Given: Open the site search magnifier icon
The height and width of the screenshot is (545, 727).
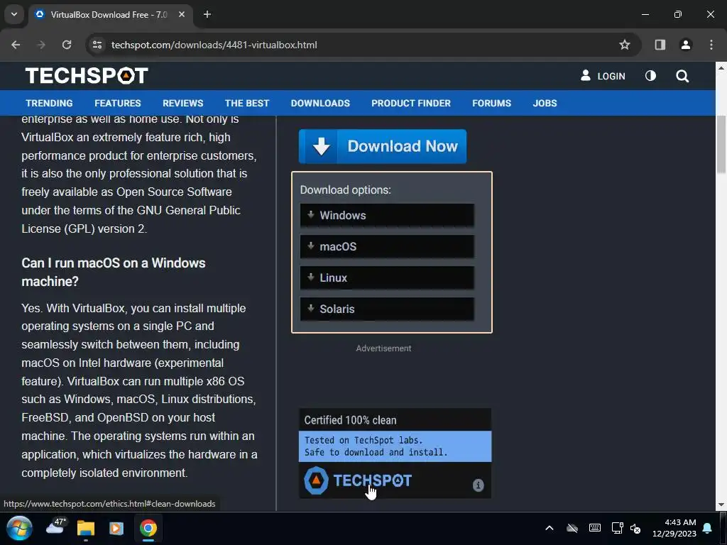Looking at the screenshot, I should pos(682,76).
